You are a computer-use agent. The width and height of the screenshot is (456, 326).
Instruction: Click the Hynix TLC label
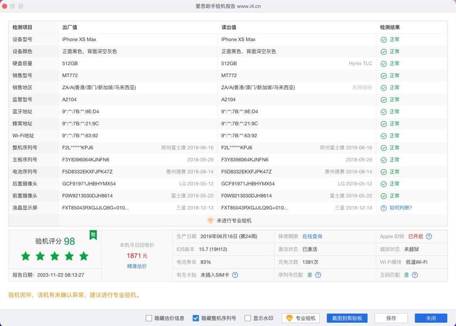tap(361, 64)
